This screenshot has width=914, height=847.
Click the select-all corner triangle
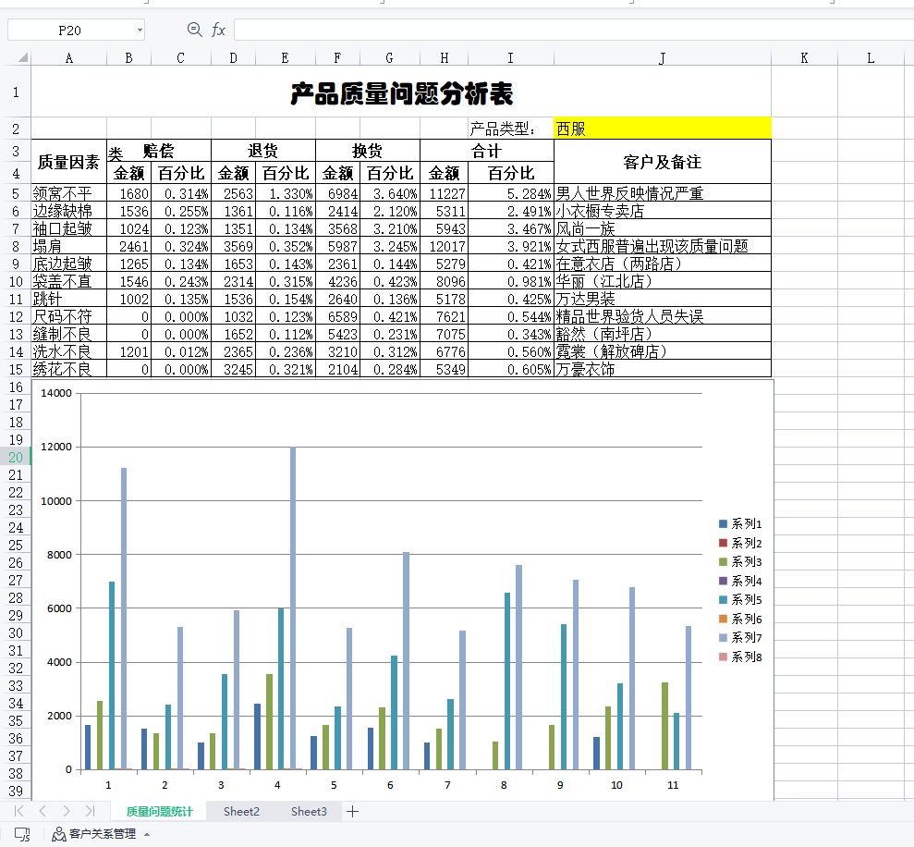(23, 57)
